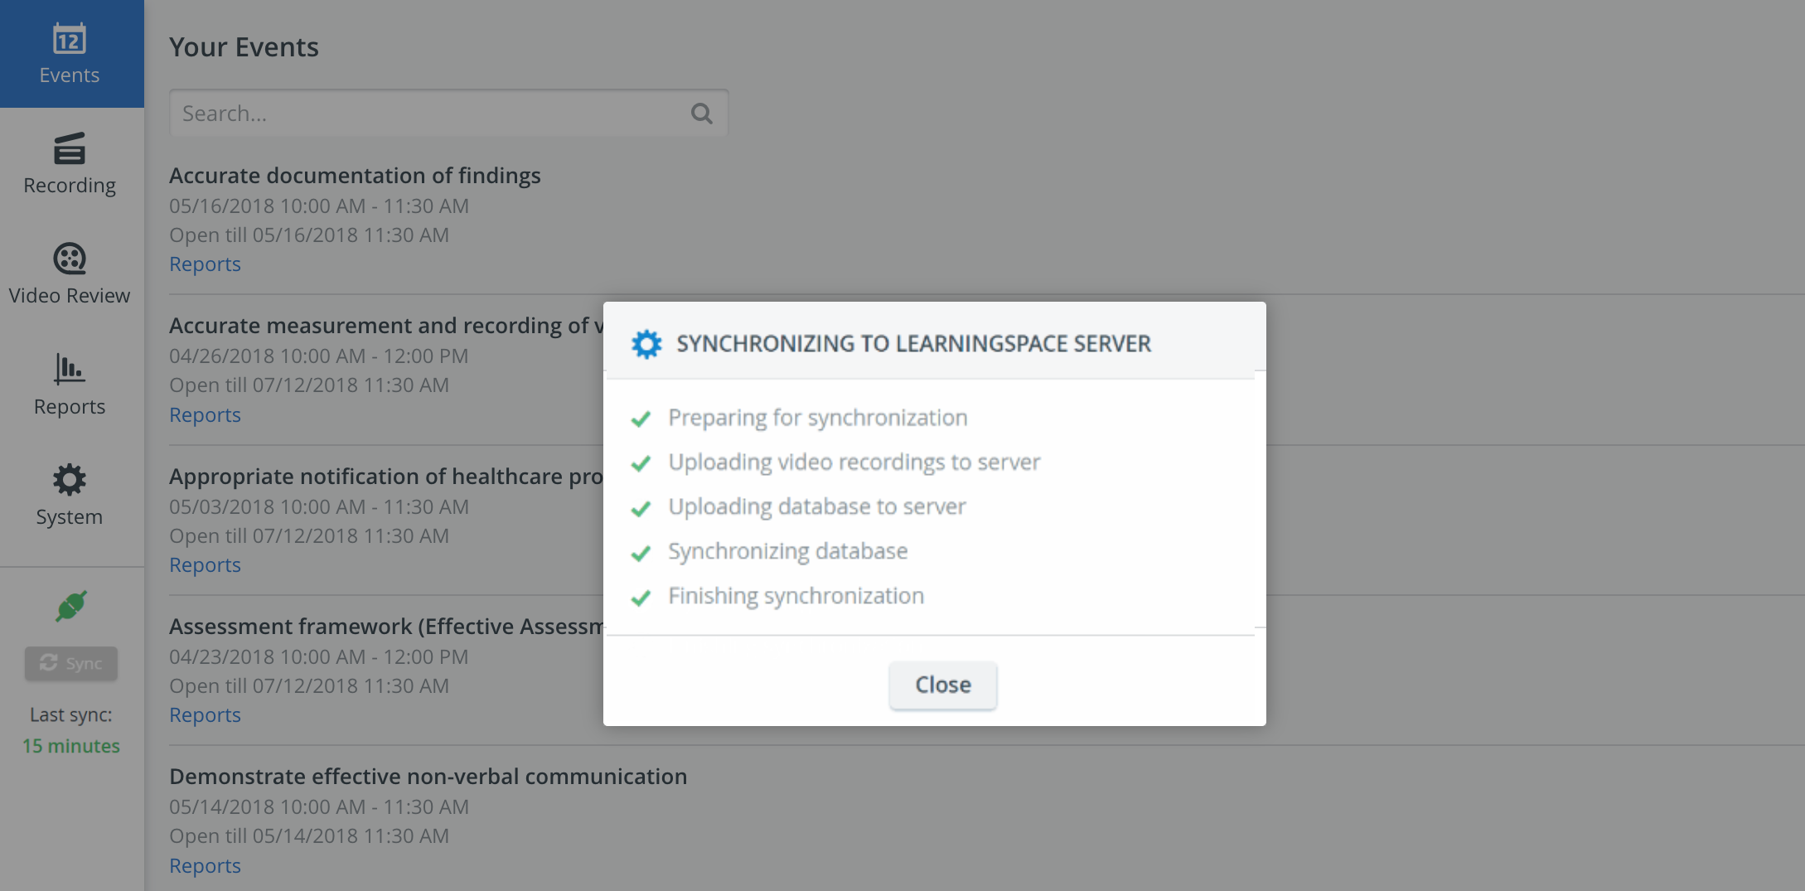
Task: Click the 15 minutes last sync label
Action: (x=71, y=746)
